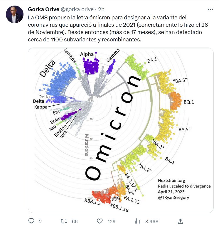Viewport: 219px width, 229px height.
Task: Click the reply speech bubble icon
Action: click(x=31, y=221)
